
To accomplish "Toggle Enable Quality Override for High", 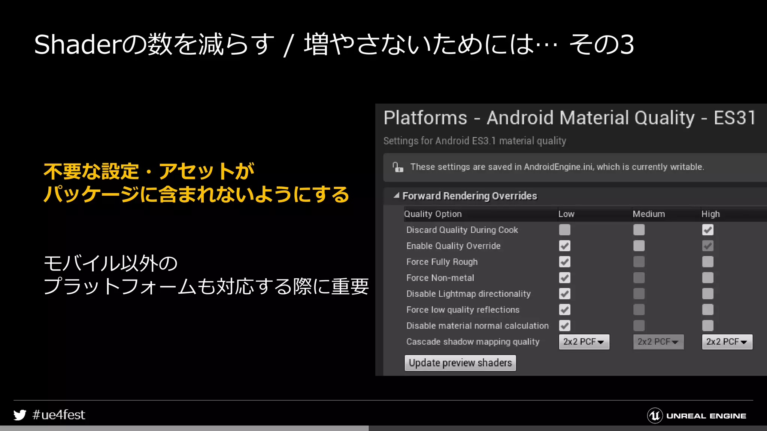I will (708, 246).
